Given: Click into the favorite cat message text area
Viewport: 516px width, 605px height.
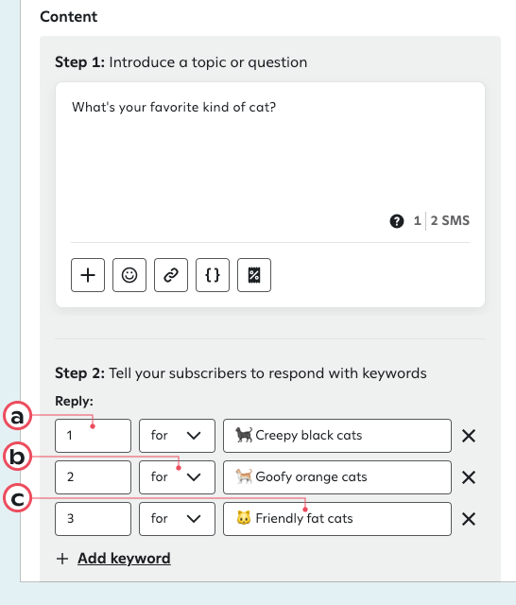Looking at the screenshot, I should coord(270,154).
